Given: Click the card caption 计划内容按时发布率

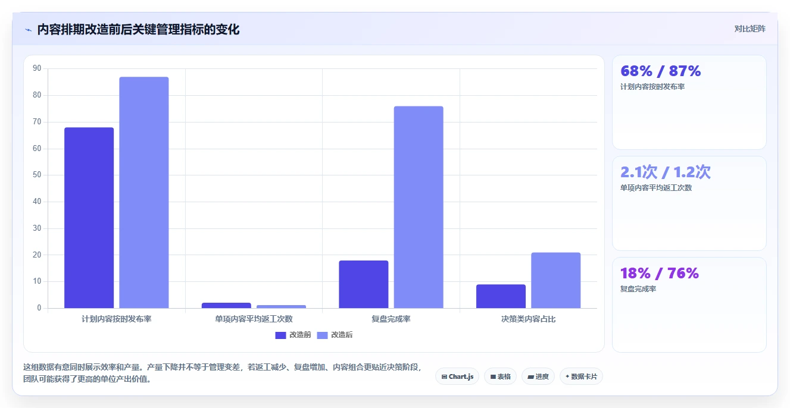Looking at the screenshot, I should [x=652, y=87].
